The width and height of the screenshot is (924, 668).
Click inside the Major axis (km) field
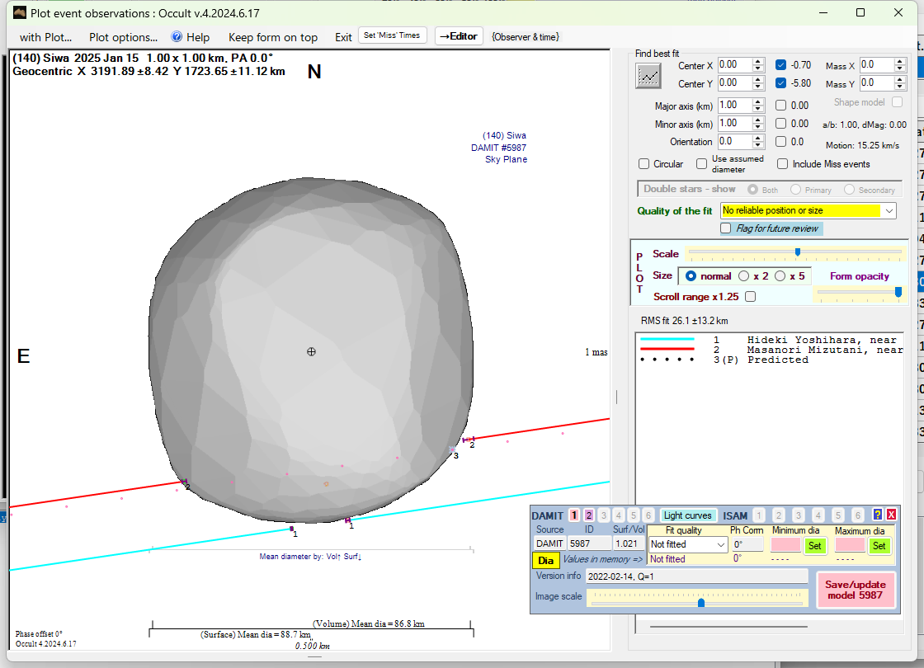point(733,106)
